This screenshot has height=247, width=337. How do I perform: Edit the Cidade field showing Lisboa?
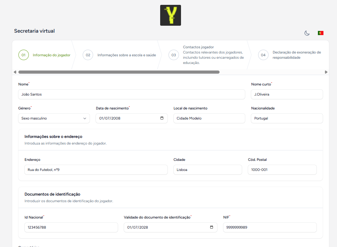(x=208, y=170)
